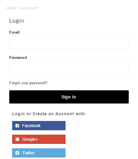The height and width of the screenshot is (159, 138).
Task: Log in using the Twitter button
Action: click(39, 153)
